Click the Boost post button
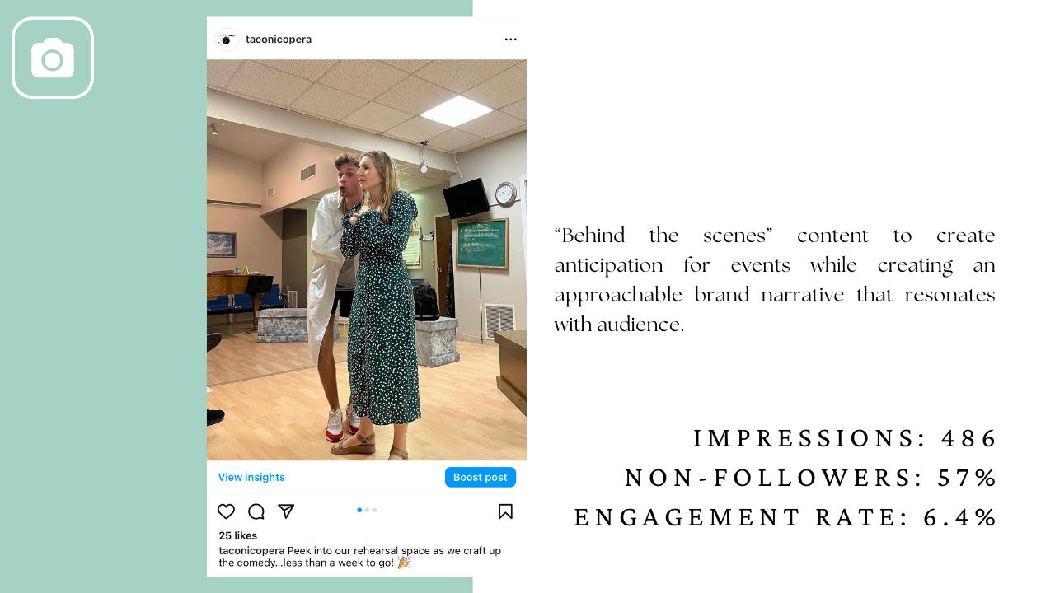 click(481, 477)
